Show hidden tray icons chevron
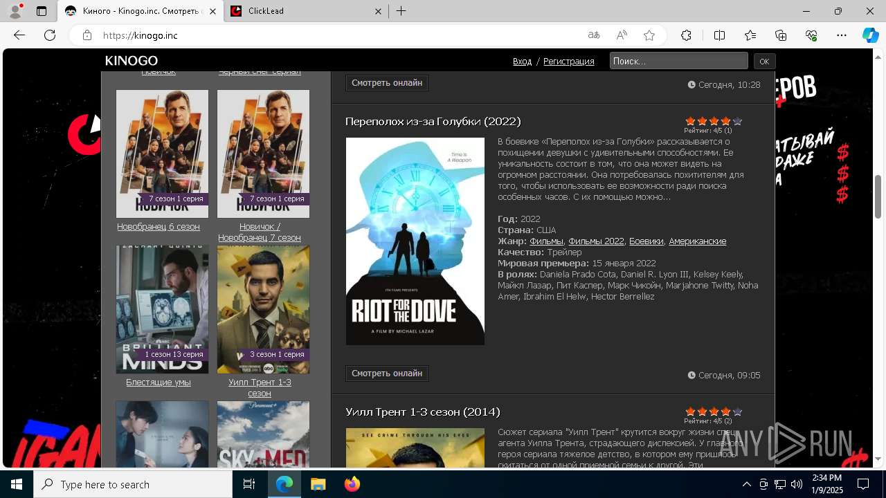This screenshot has width=886, height=498. click(746, 484)
